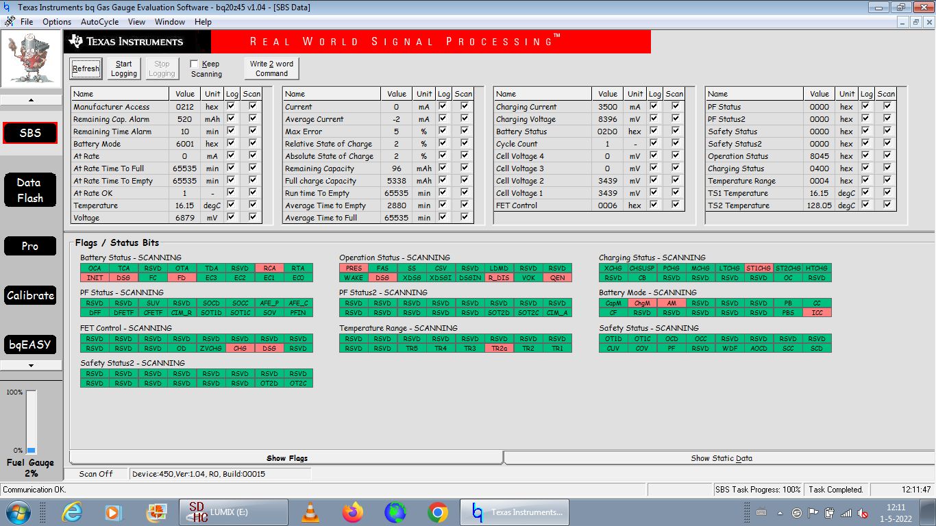Launch Internet Explorer from the taskbar
The width and height of the screenshot is (936, 526).
click(x=72, y=512)
